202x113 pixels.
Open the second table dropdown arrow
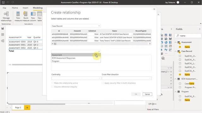tap(99, 51)
